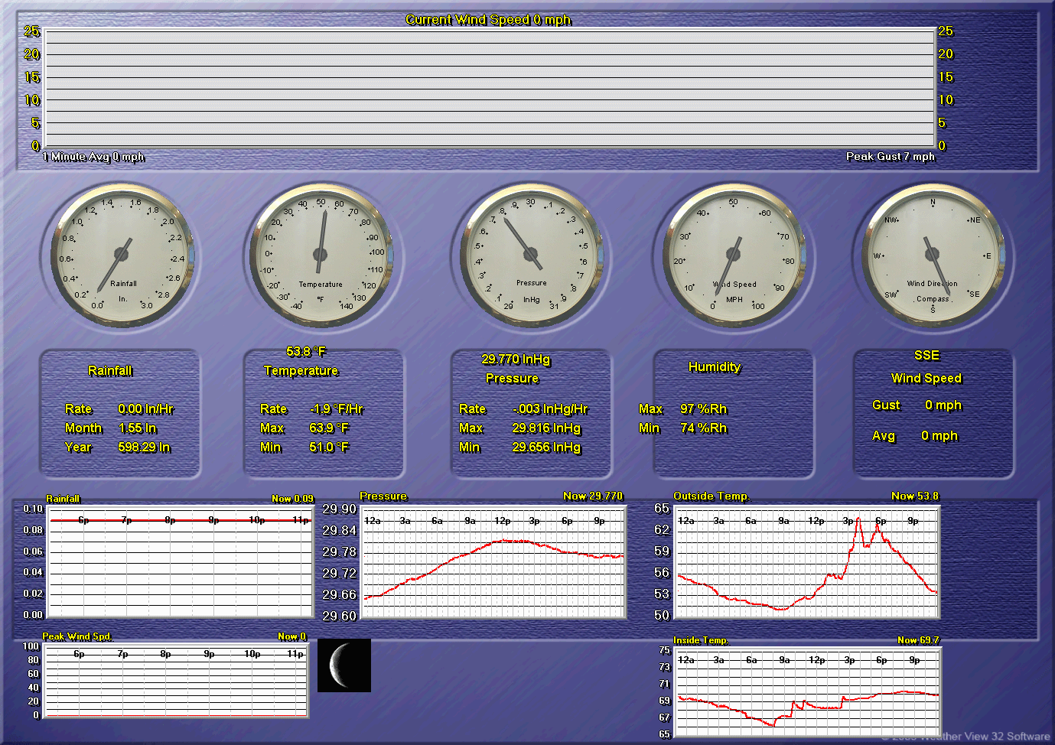Screen dimensions: 1055x745
Task: Open the Inside Temp. history graph
Action: (809, 692)
